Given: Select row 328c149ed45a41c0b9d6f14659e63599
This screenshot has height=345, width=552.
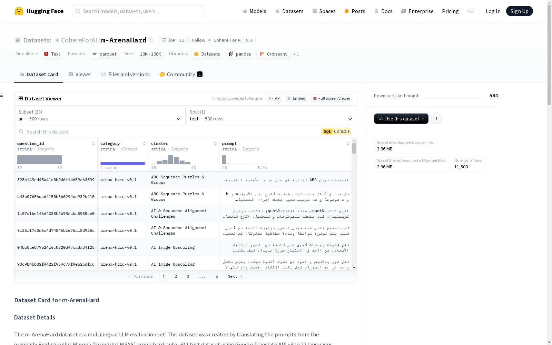Looking at the screenshot, I should pos(183,180).
